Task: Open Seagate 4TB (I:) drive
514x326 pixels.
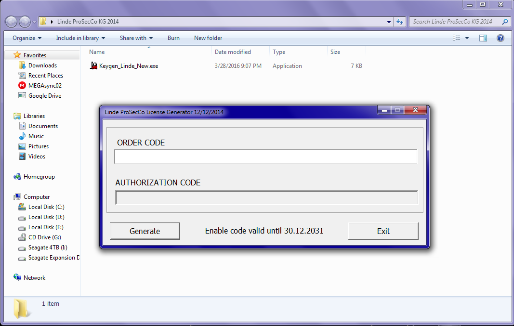Action: [48, 248]
